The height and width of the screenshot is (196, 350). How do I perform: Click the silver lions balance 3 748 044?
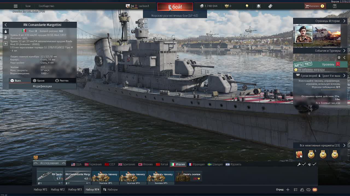click(208, 6)
